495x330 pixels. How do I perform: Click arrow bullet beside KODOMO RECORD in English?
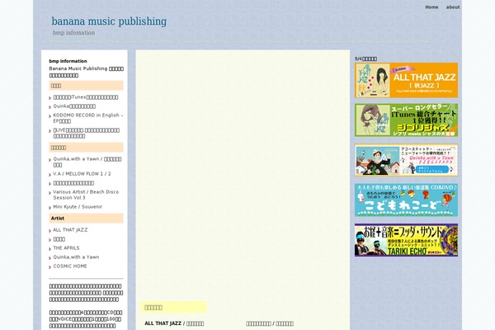click(x=49, y=116)
